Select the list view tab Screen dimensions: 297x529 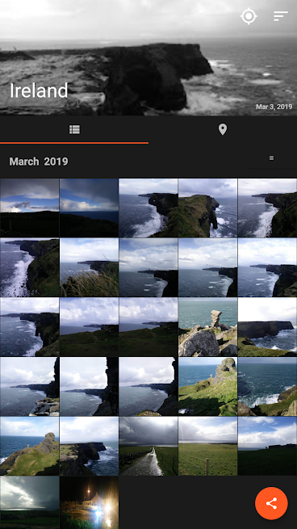[74, 129]
